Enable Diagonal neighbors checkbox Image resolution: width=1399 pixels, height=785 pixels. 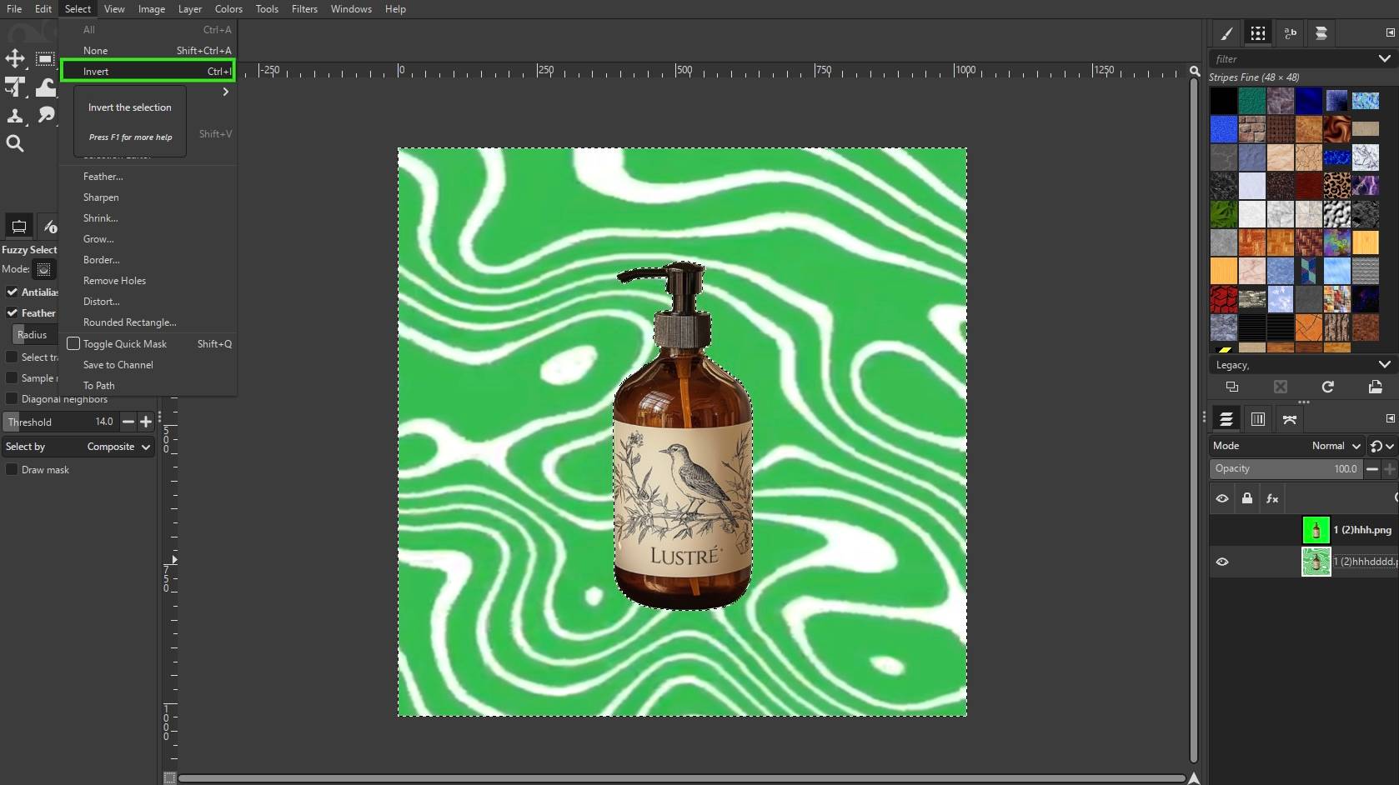(13, 398)
